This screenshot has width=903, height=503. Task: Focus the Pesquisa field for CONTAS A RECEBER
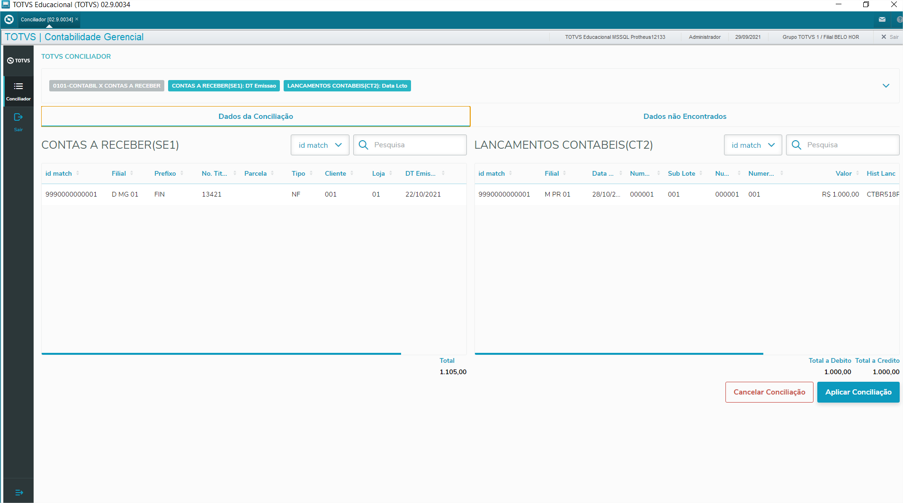click(x=410, y=145)
